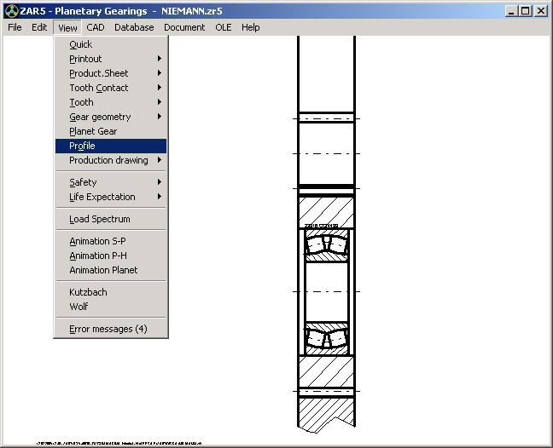Choose Planet Gear in the View menu

pyautogui.click(x=93, y=131)
